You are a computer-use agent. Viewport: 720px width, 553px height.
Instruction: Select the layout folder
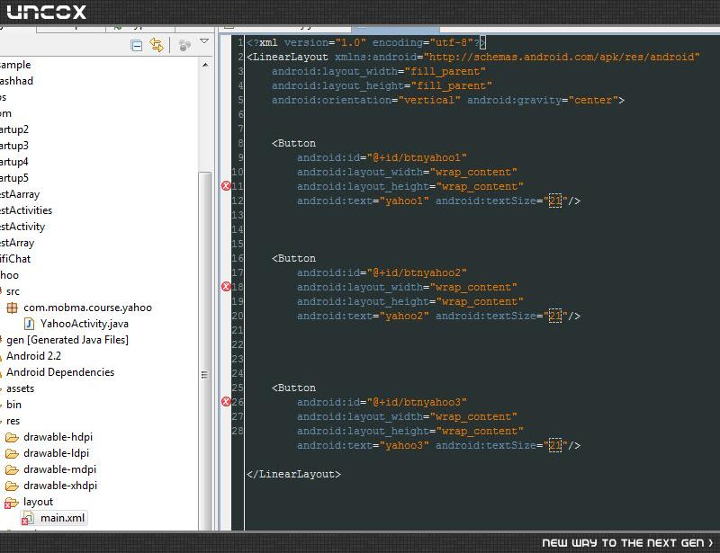(38, 502)
